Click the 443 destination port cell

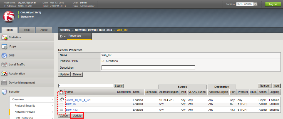[x=232, y=110]
